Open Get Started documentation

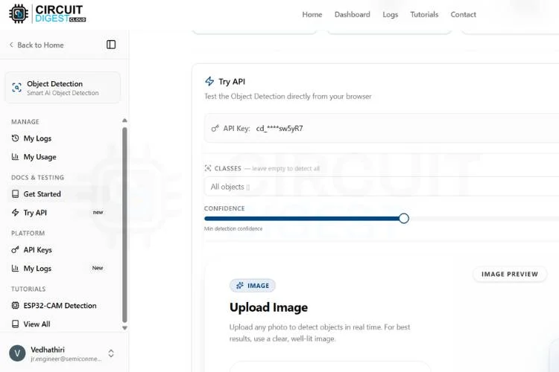coord(42,193)
